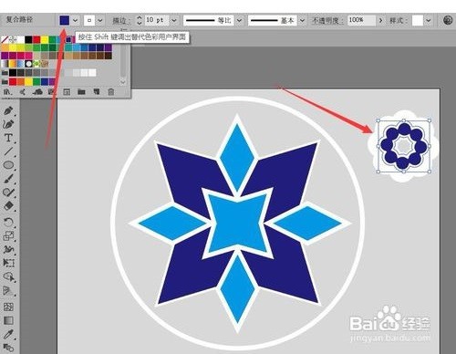
Task: Click the new color group folder icon
Action: pos(81,91)
